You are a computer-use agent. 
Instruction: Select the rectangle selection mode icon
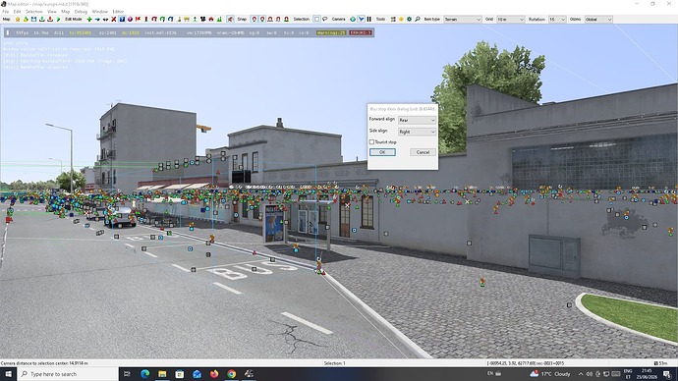tap(317, 19)
